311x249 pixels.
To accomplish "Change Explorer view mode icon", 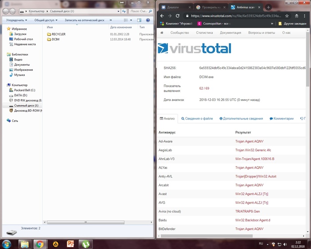I will click(x=126, y=20).
